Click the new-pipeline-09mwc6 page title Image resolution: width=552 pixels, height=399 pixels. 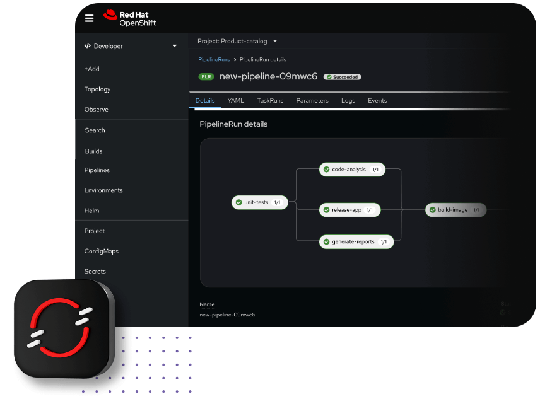(x=268, y=76)
